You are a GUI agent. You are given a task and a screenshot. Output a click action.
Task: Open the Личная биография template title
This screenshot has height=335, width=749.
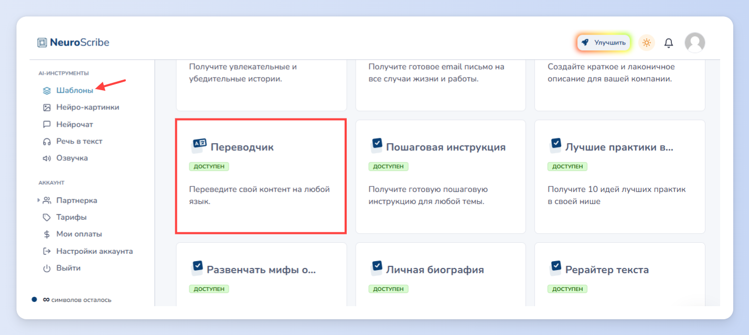click(435, 270)
